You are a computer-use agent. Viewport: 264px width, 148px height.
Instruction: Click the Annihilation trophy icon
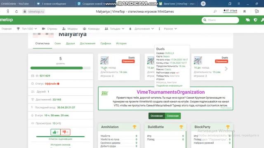[x=134, y=127]
